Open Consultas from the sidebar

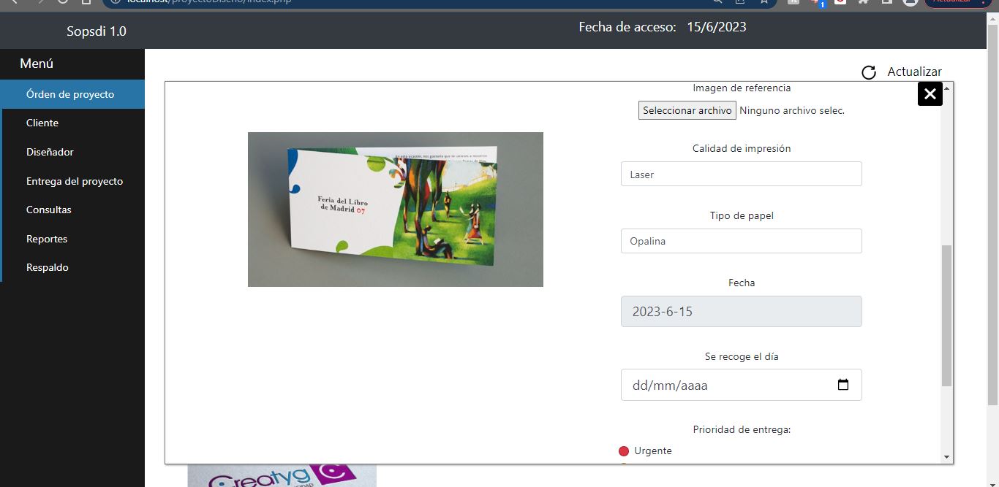49,210
